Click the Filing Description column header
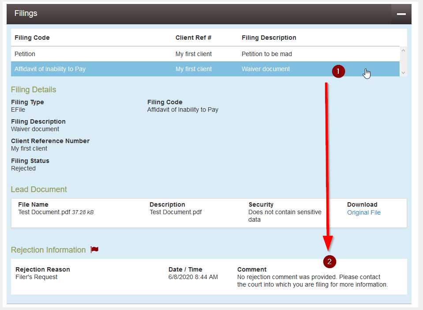This screenshot has height=310, width=423. (x=269, y=38)
